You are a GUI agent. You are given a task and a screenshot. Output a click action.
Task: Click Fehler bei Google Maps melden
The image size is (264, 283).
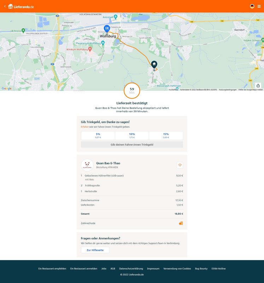pos(251,90)
